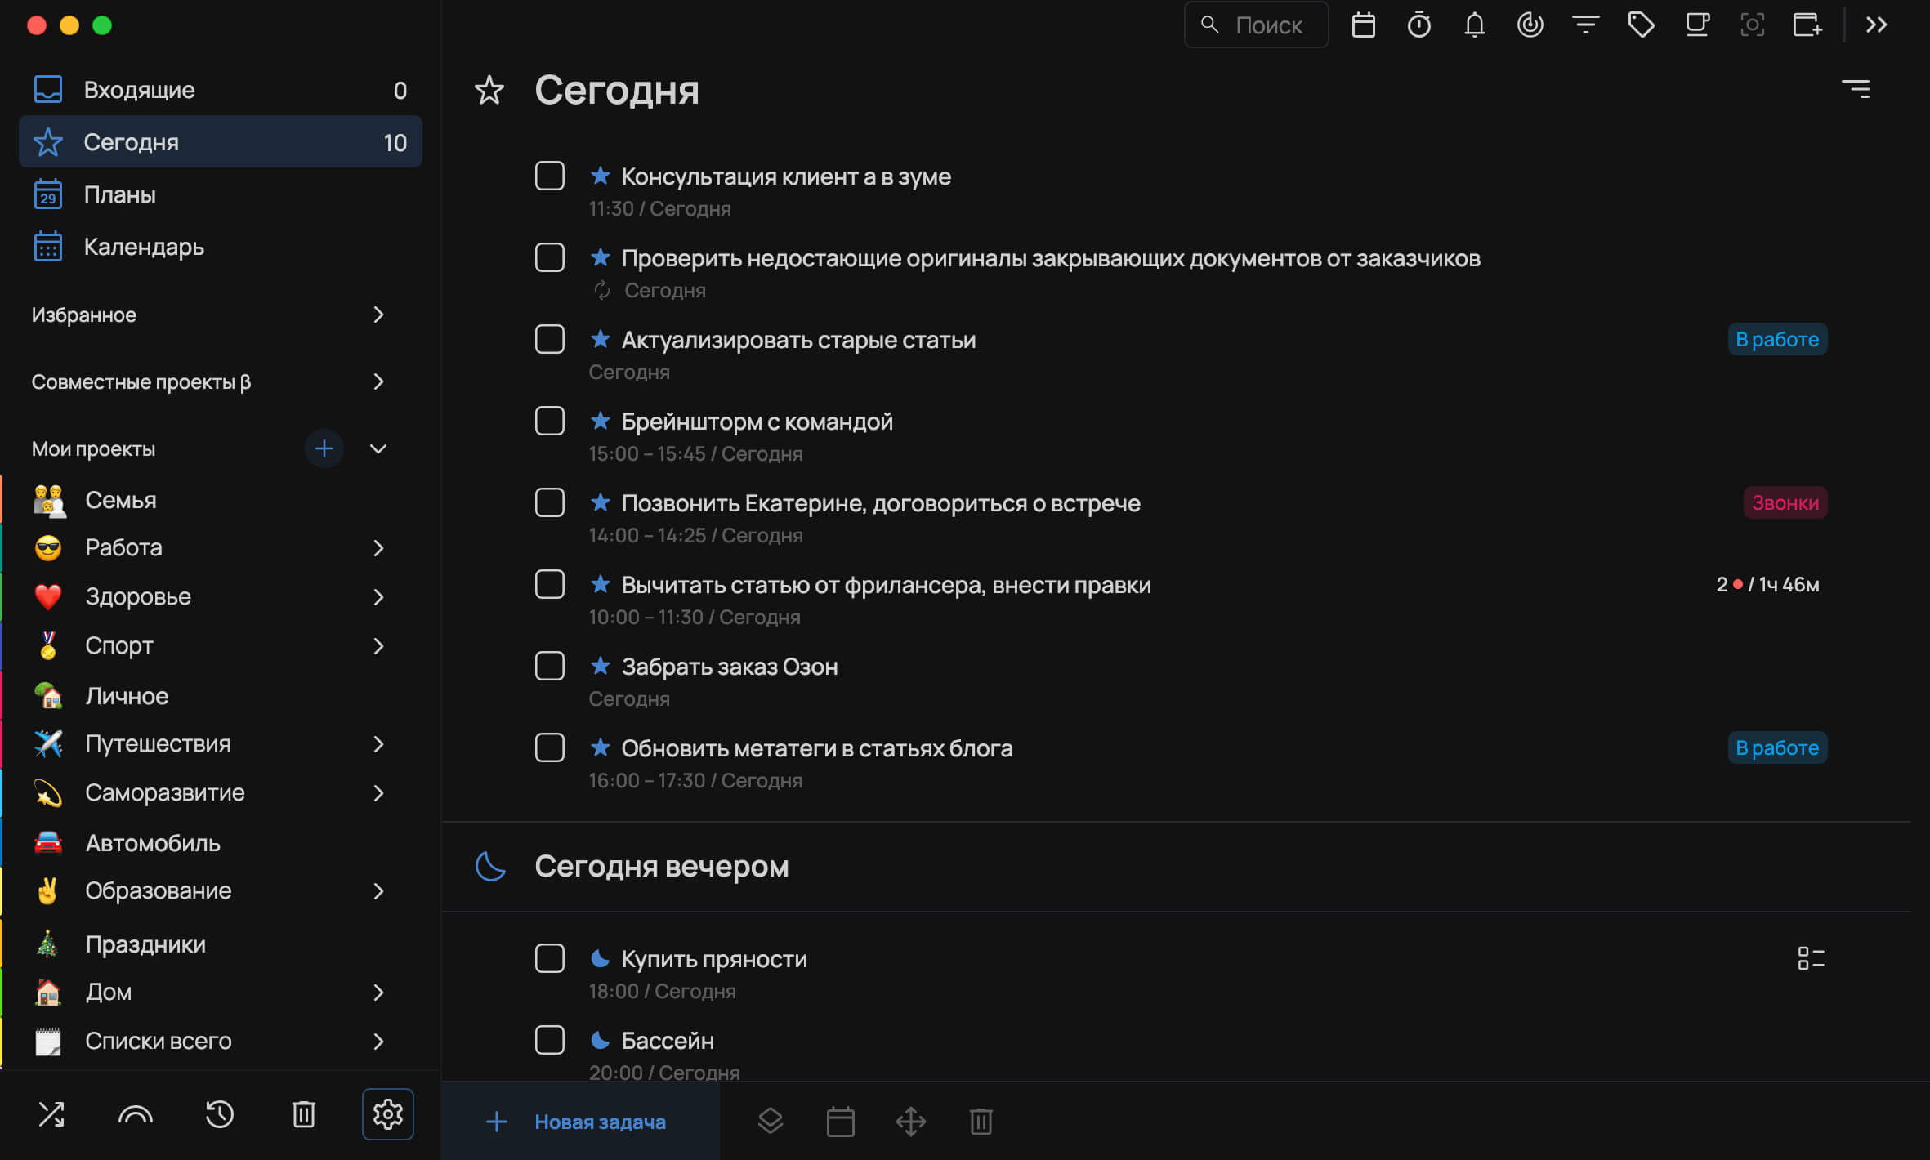Image resolution: width=1930 pixels, height=1160 pixels.
Task: Check off Забрать заказ Озон task
Action: coord(549,666)
